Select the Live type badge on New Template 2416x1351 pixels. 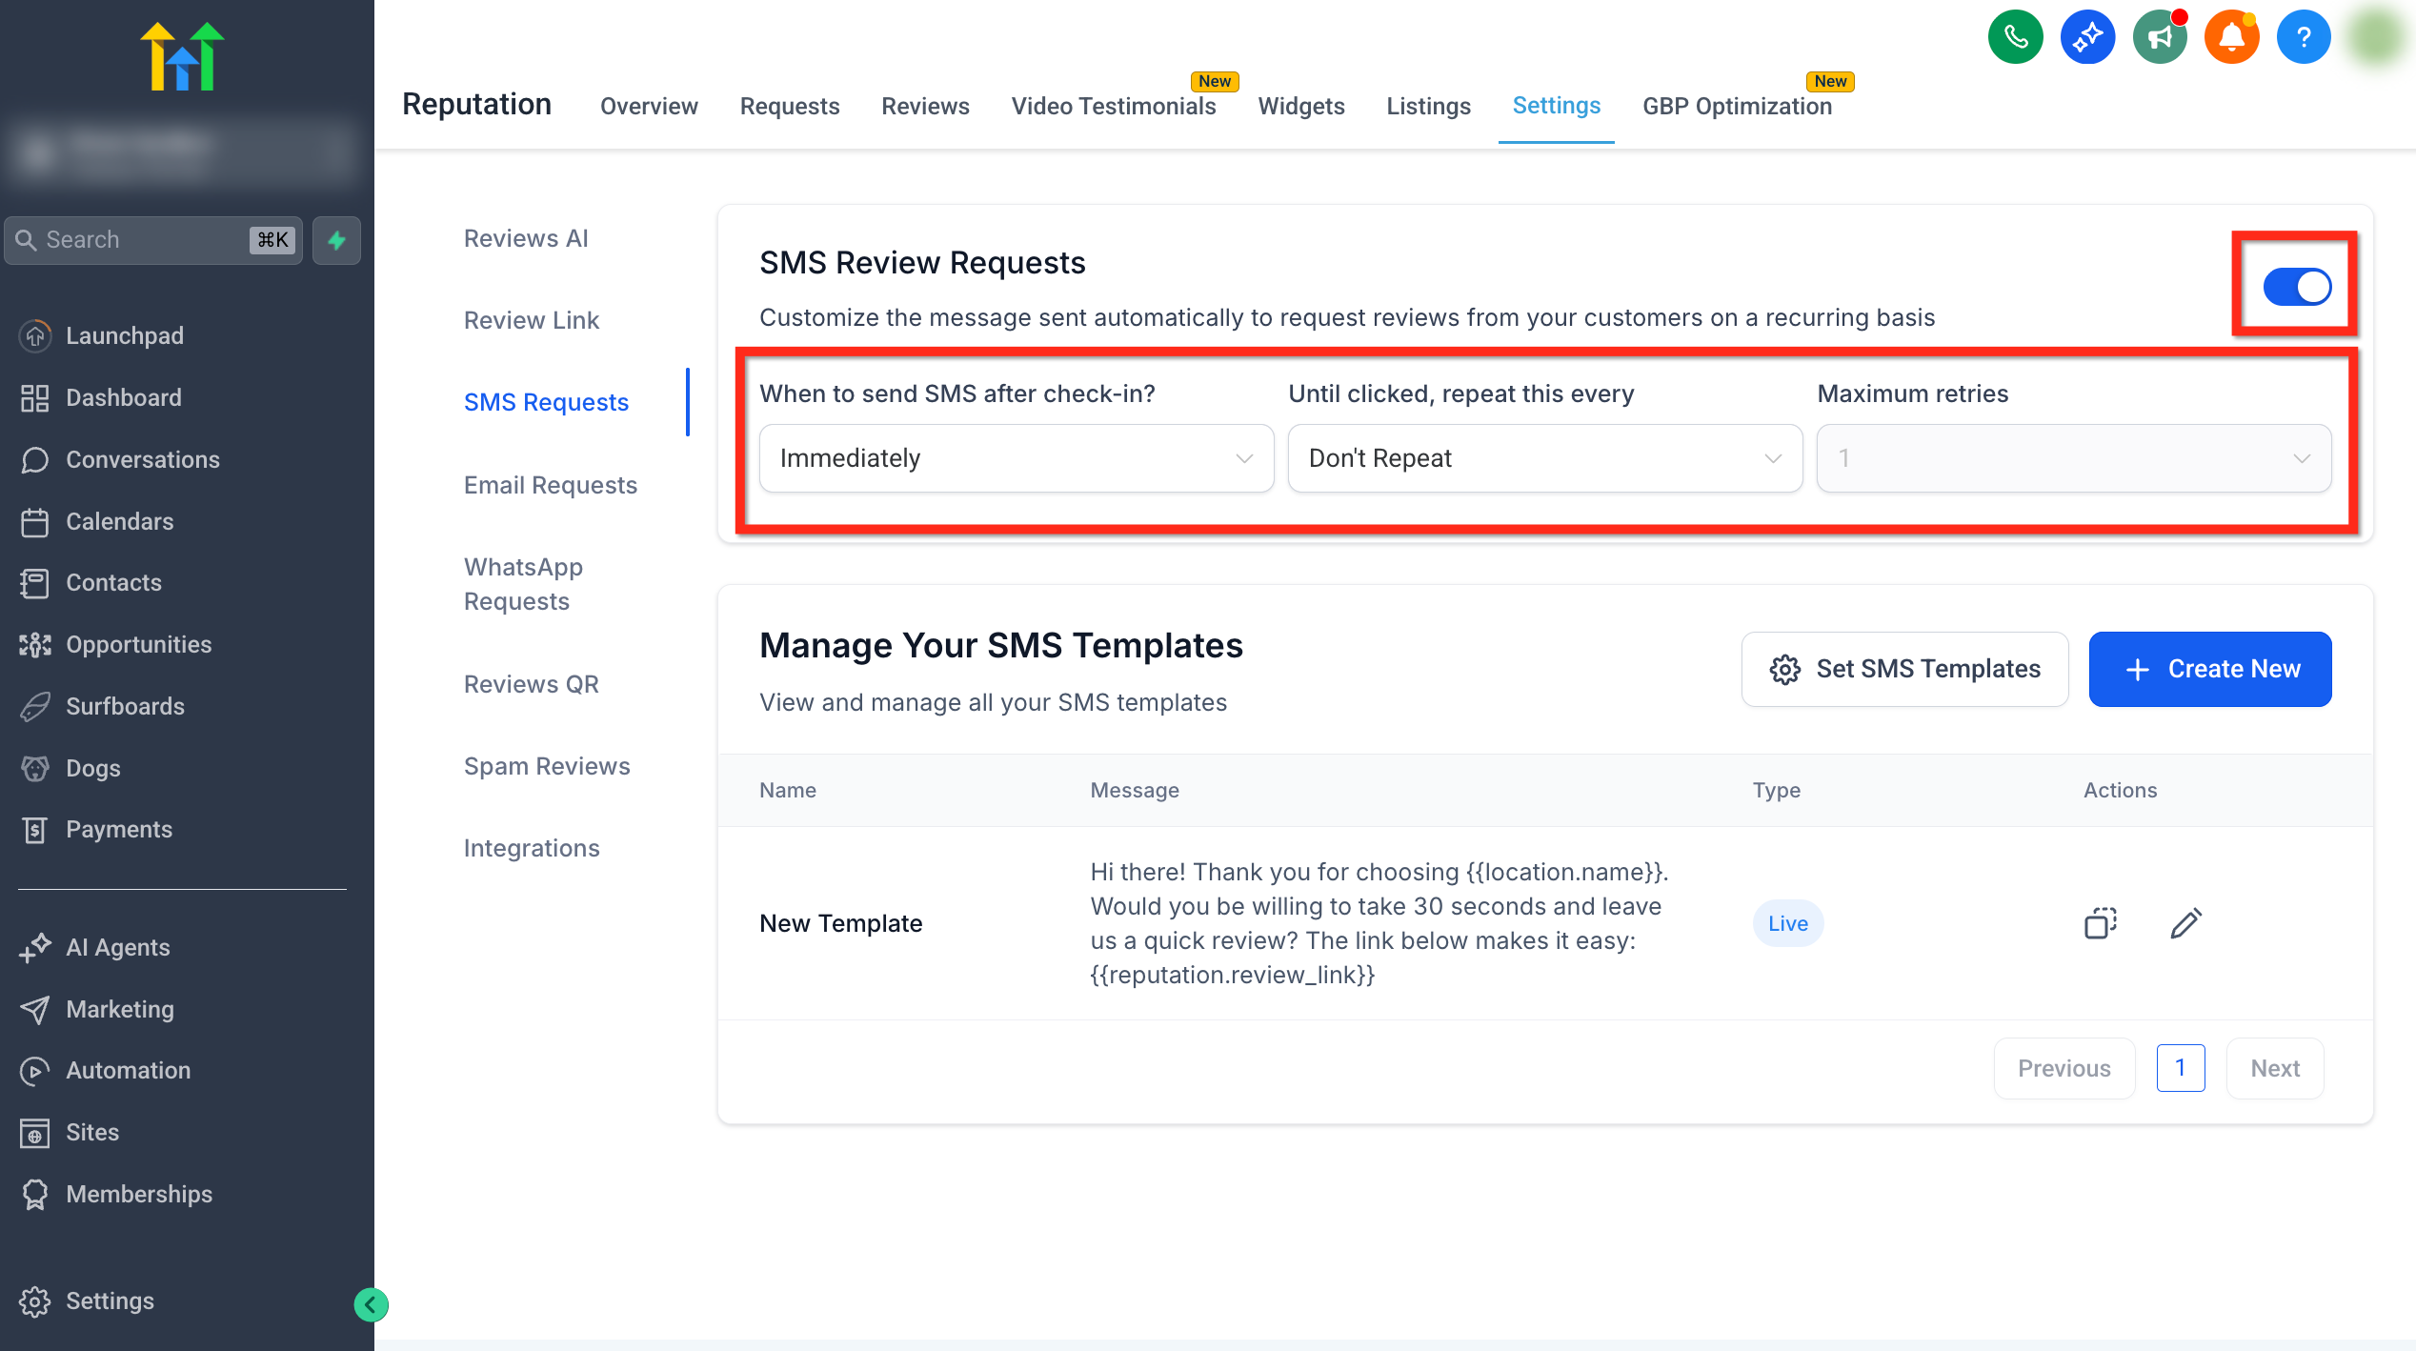(x=1787, y=923)
